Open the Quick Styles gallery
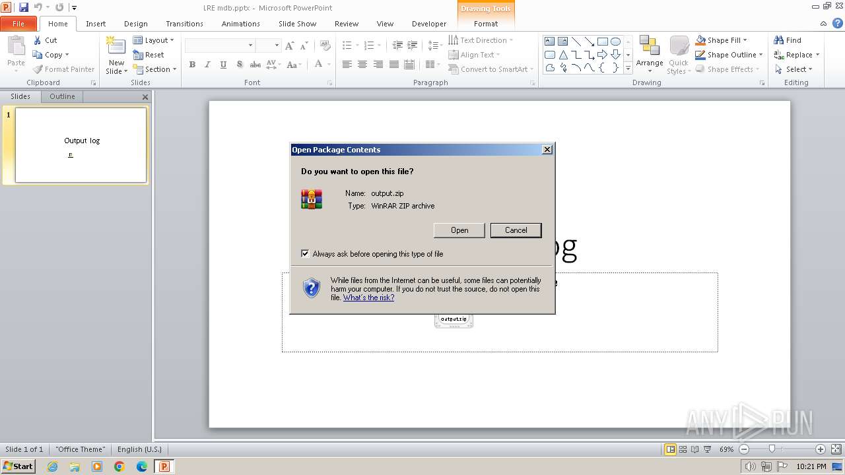This screenshot has height=475, width=845. point(679,55)
